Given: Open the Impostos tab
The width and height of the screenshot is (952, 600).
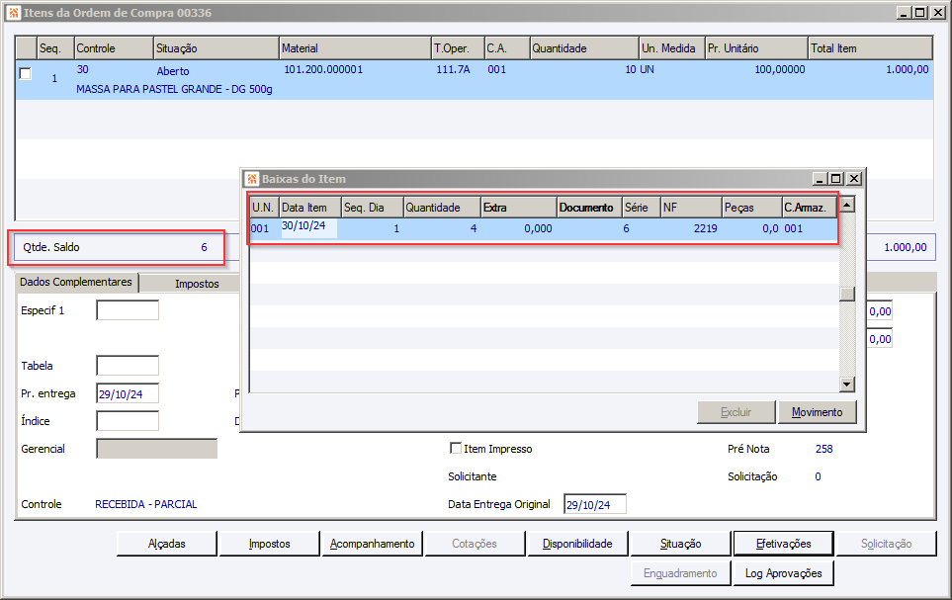Looking at the screenshot, I should 197,284.
